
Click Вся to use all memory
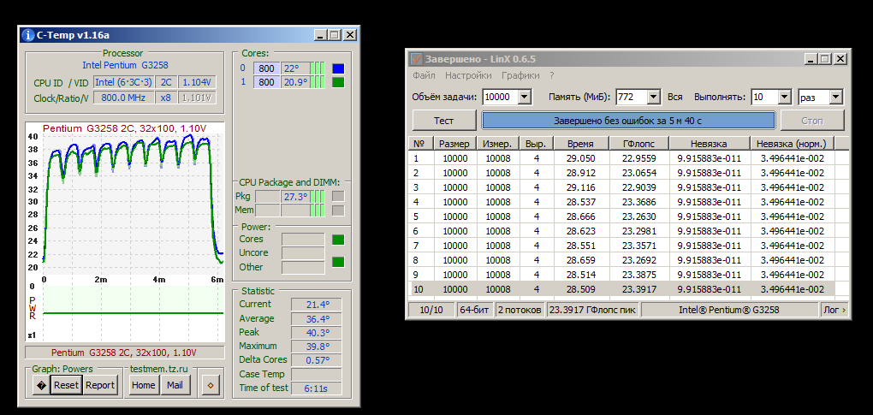[x=674, y=97]
